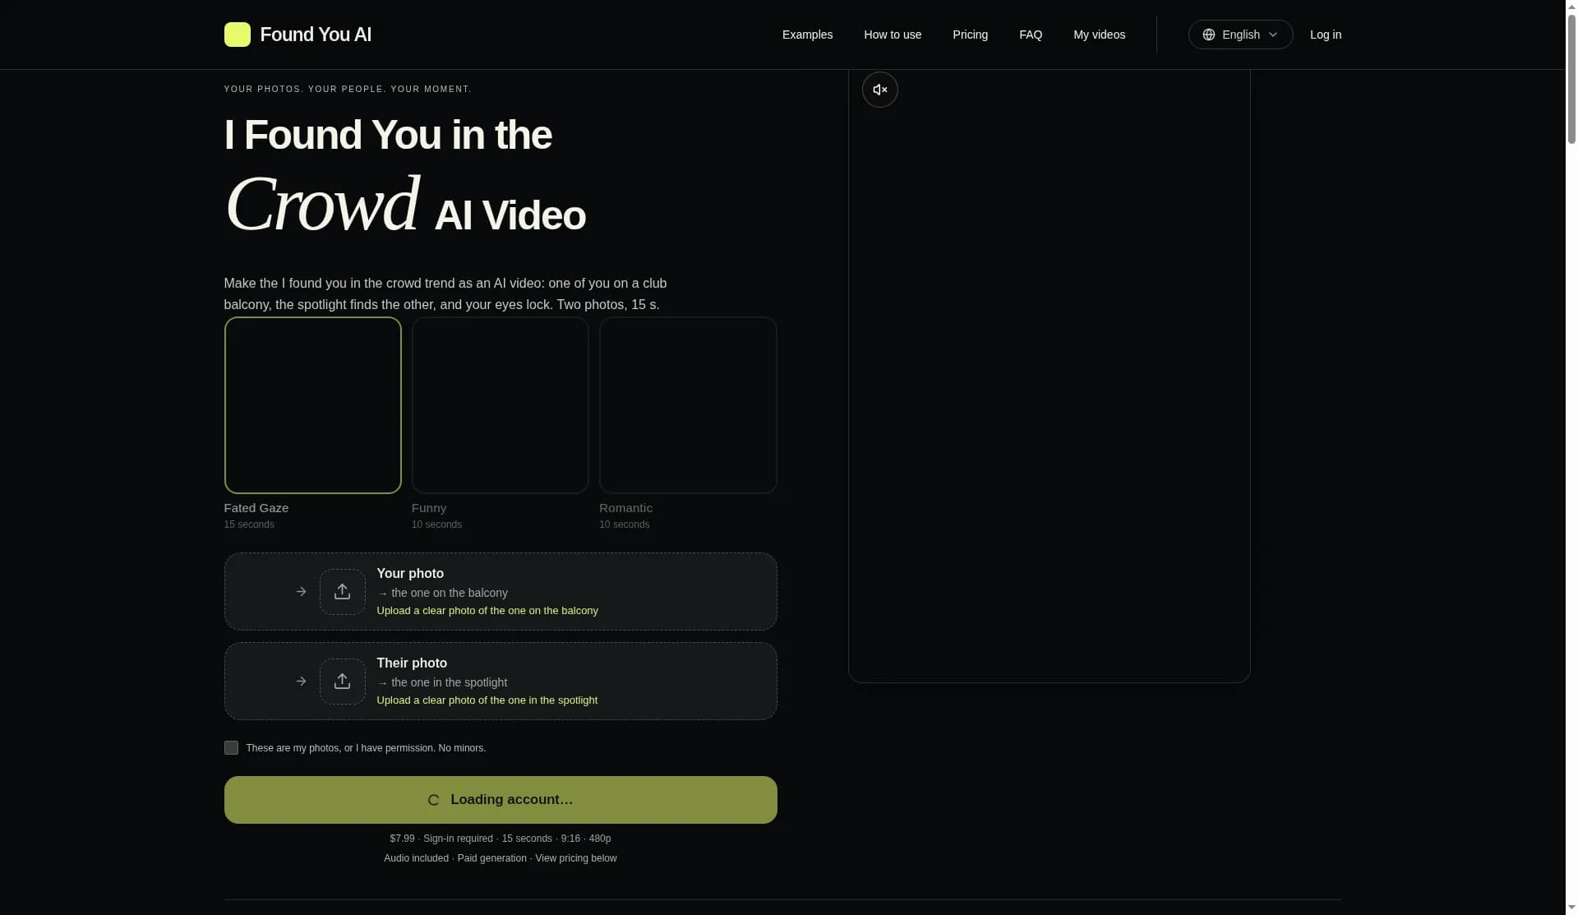Click the 'Funny' label text
1578x915 pixels.
pyautogui.click(x=429, y=508)
